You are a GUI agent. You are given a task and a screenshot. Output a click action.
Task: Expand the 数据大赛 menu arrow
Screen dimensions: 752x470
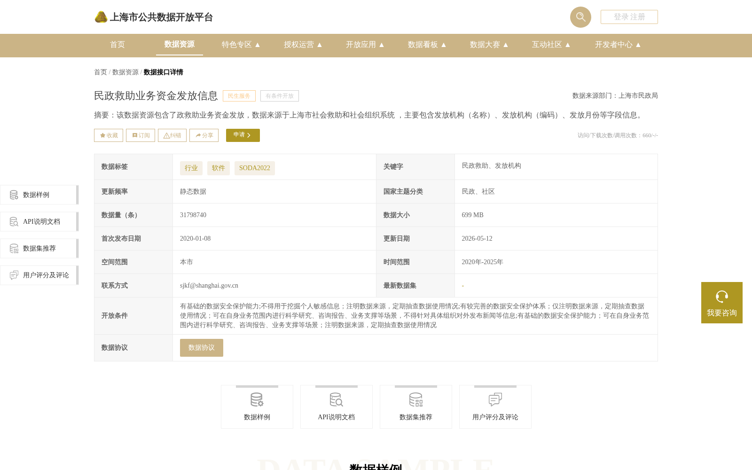[506, 45]
